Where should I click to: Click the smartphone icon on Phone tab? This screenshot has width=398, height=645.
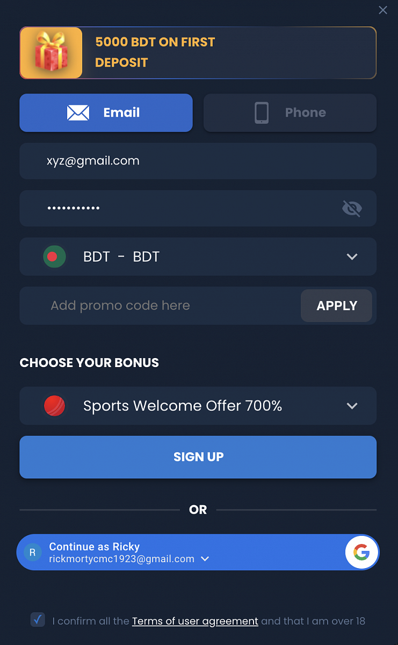(x=262, y=112)
